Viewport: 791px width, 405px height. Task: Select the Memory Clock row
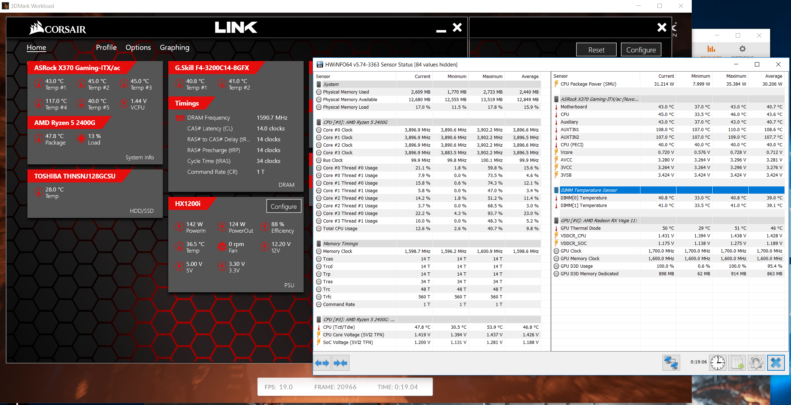(x=428, y=251)
